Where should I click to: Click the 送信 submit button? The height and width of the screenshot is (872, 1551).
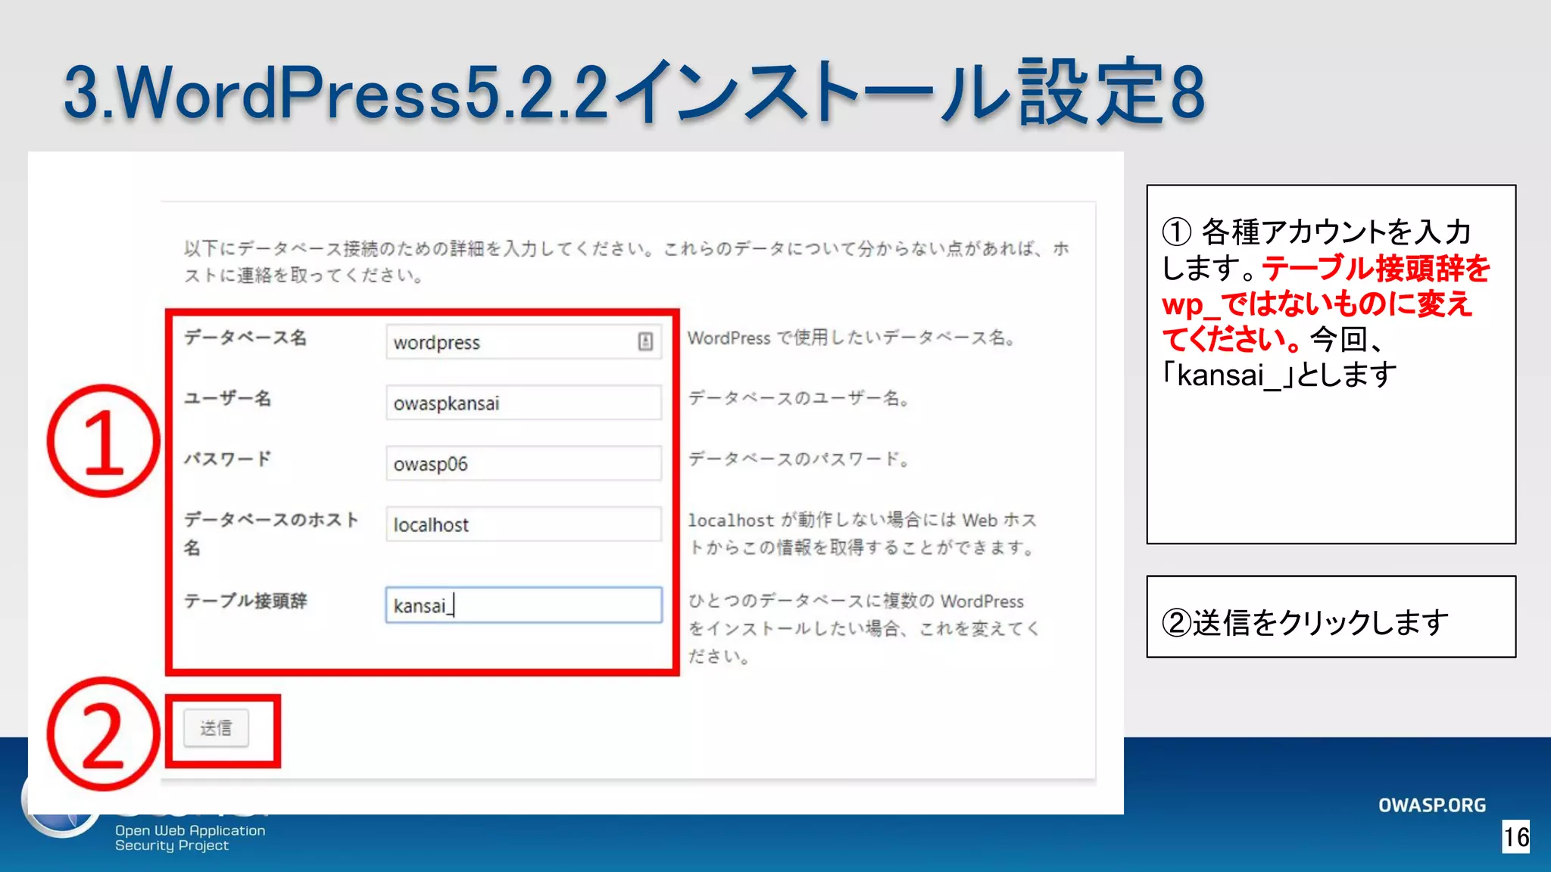click(x=216, y=728)
